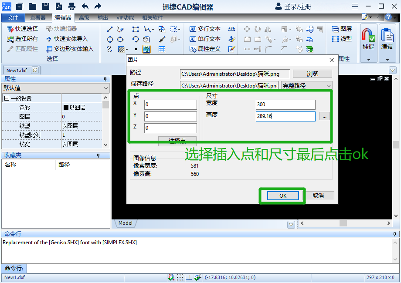The image size is (401, 283).
Task: Switch to the 高级 advanced tab
Action: click(84, 17)
